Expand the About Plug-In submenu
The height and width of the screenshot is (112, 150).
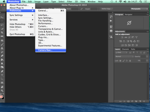coord(21,8)
